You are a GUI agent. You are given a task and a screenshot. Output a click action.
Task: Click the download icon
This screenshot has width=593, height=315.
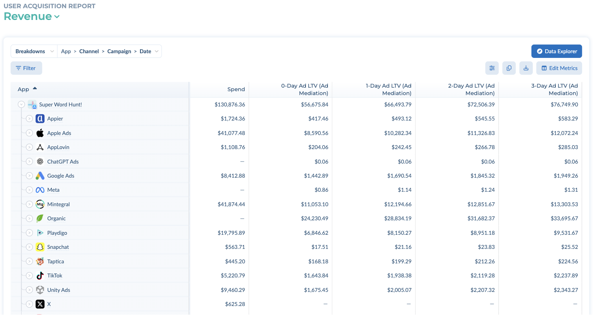(526, 68)
